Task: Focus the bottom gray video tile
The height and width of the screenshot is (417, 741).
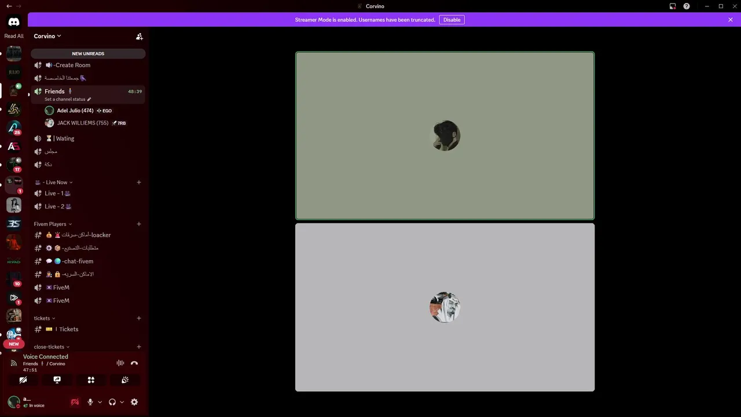Action: (445, 308)
